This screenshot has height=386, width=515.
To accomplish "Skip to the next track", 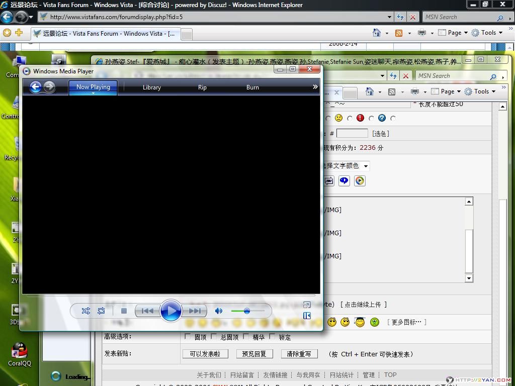I will click(x=195, y=311).
